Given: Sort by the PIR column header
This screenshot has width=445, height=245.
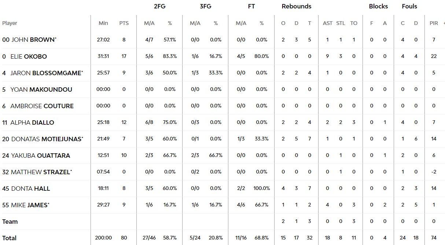Looking at the screenshot, I should (434, 23).
